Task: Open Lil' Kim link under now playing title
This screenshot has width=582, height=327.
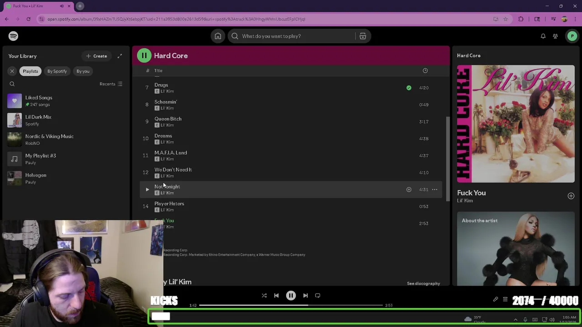Action: click(465, 201)
